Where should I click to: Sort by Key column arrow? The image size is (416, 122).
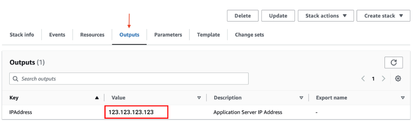97,98
